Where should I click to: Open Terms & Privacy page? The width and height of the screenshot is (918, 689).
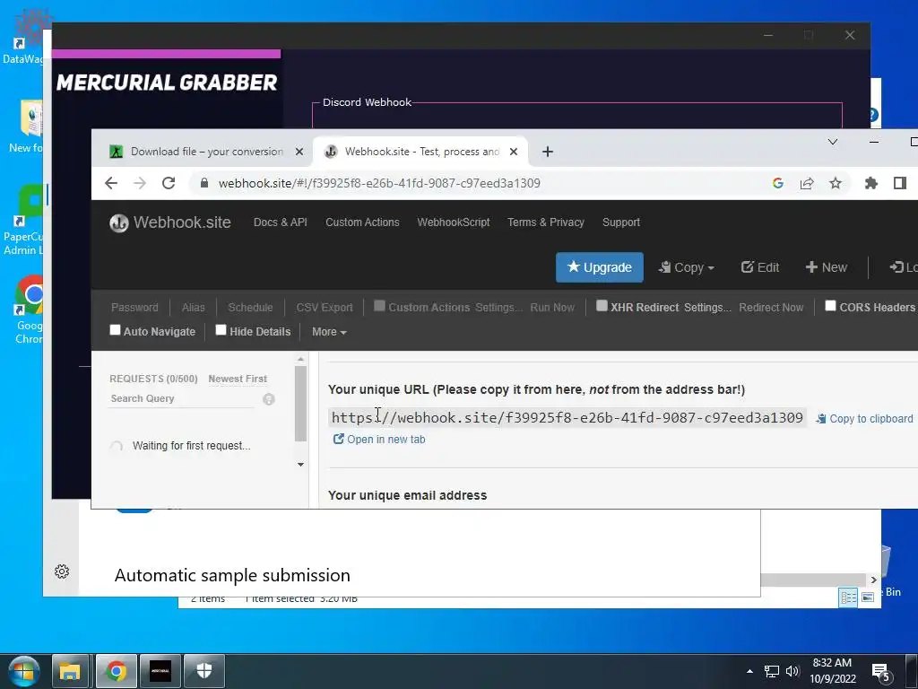point(546,222)
